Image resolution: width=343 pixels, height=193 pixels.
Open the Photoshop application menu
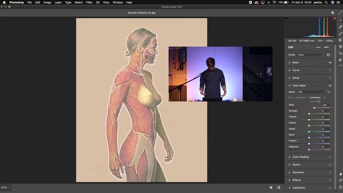17,2
